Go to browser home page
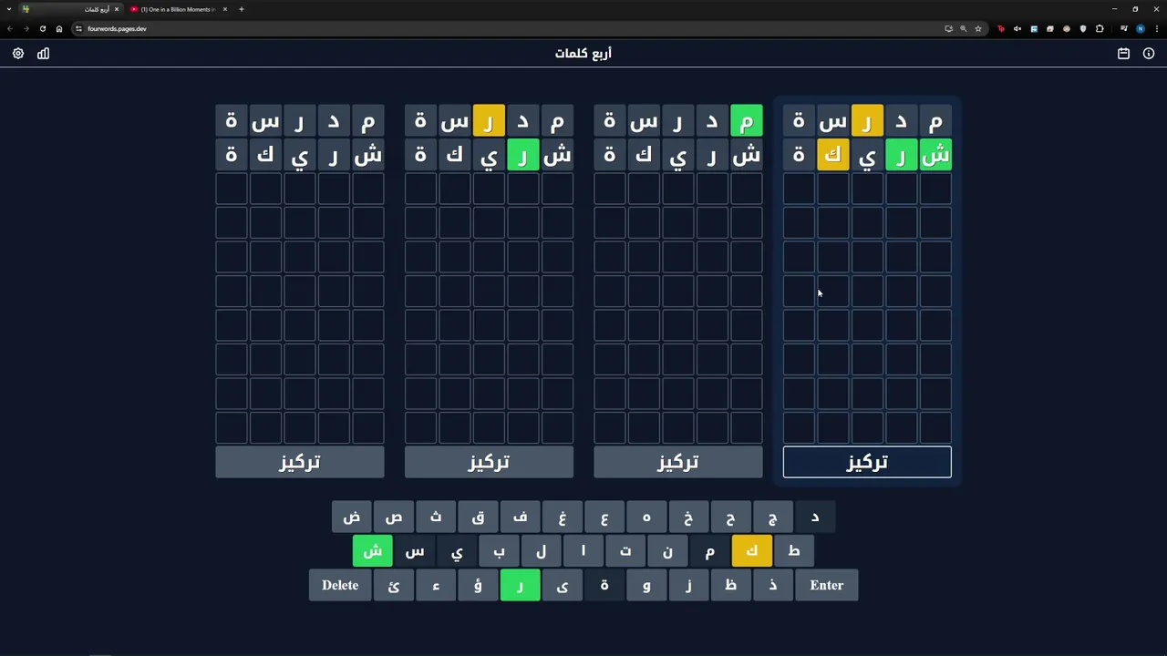 pos(59,28)
